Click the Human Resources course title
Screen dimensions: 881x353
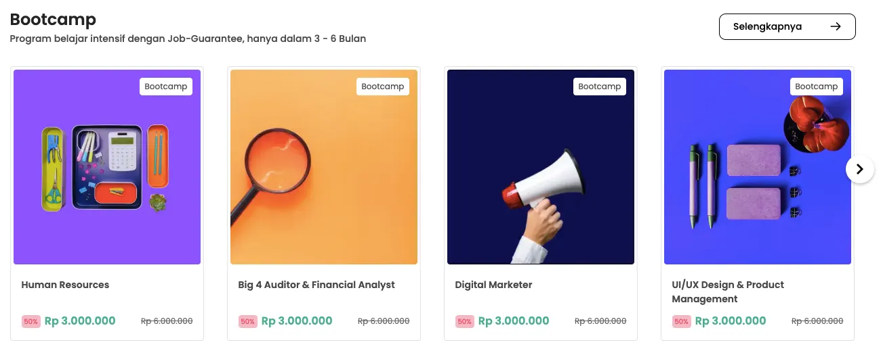[x=65, y=285]
